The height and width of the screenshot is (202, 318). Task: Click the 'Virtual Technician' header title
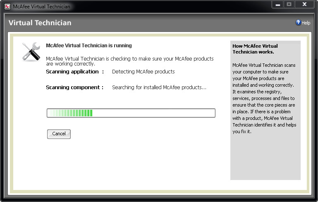pos(40,22)
